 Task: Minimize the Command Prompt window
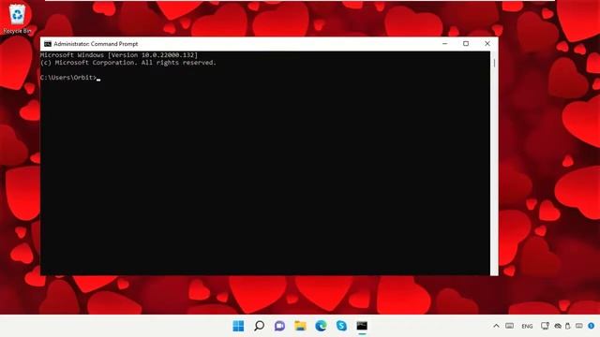pyautogui.click(x=444, y=44)
